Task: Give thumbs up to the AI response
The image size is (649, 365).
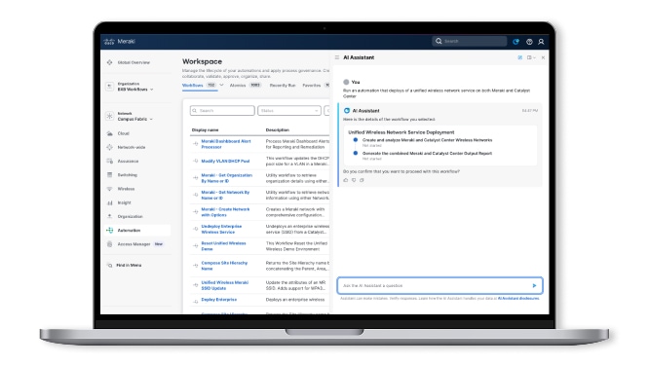Action: click(346, 180)
